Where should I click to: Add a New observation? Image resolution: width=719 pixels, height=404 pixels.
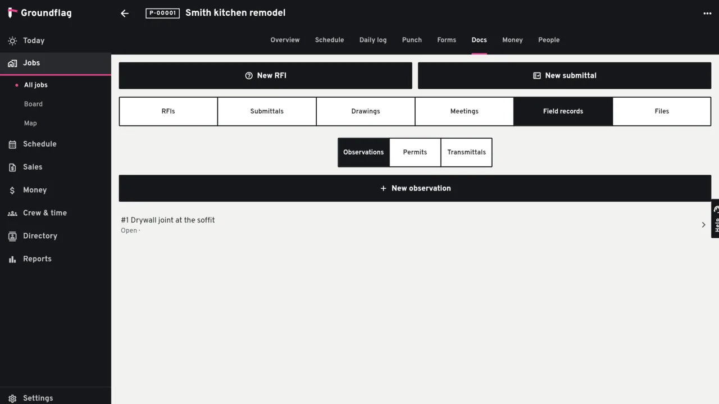[415, 188]
